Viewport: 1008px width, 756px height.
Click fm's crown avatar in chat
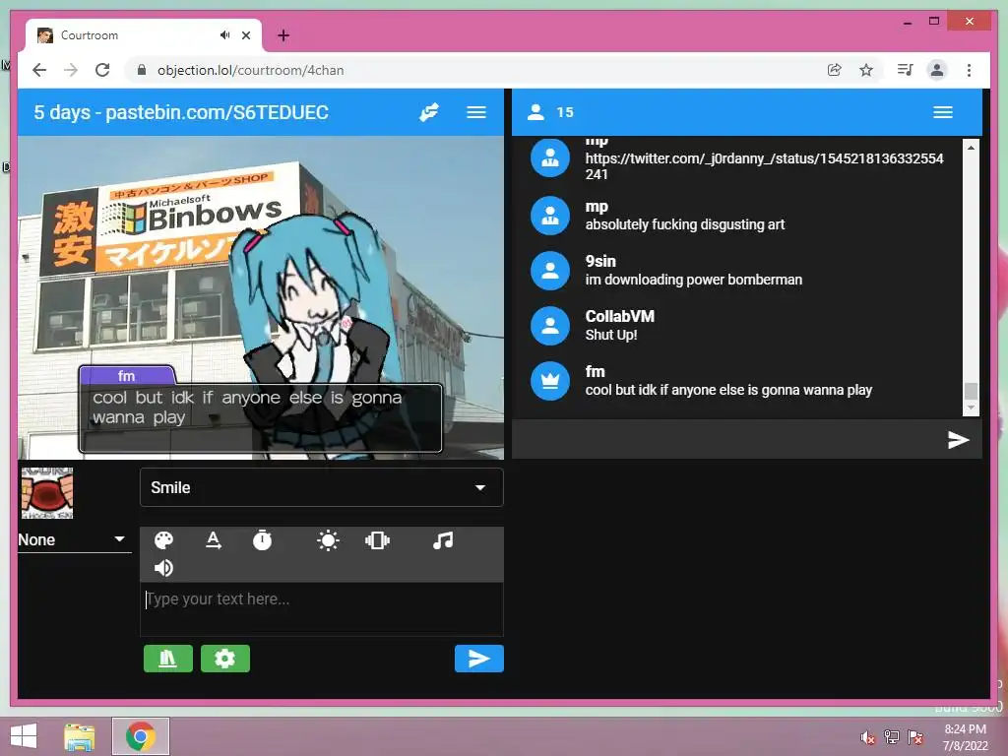point(549,381)
